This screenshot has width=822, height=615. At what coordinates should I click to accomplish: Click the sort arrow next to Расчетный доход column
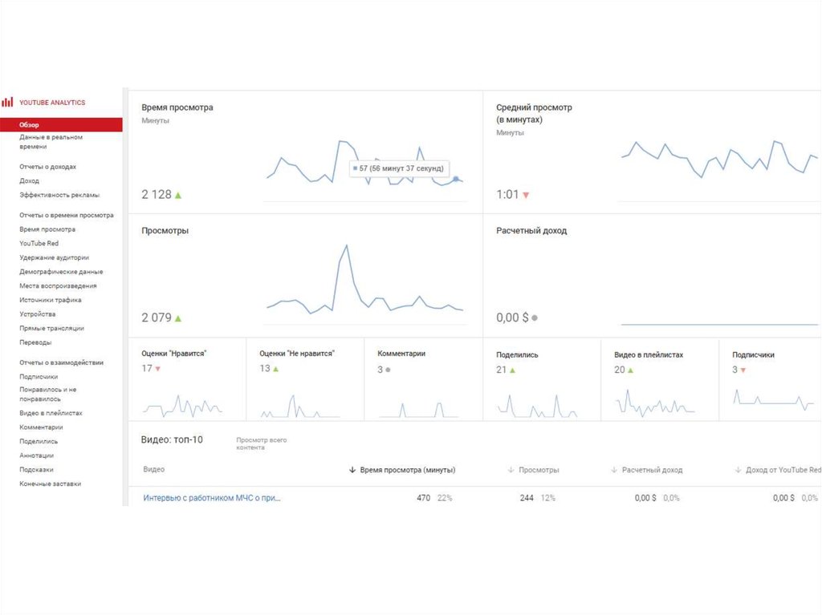[614, 470]
